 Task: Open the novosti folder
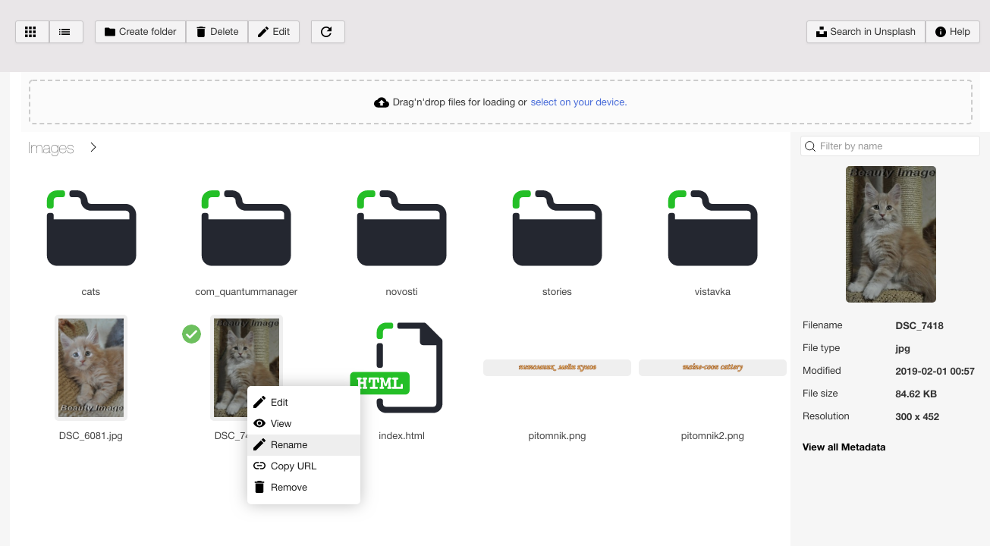[x=401, y=227]
